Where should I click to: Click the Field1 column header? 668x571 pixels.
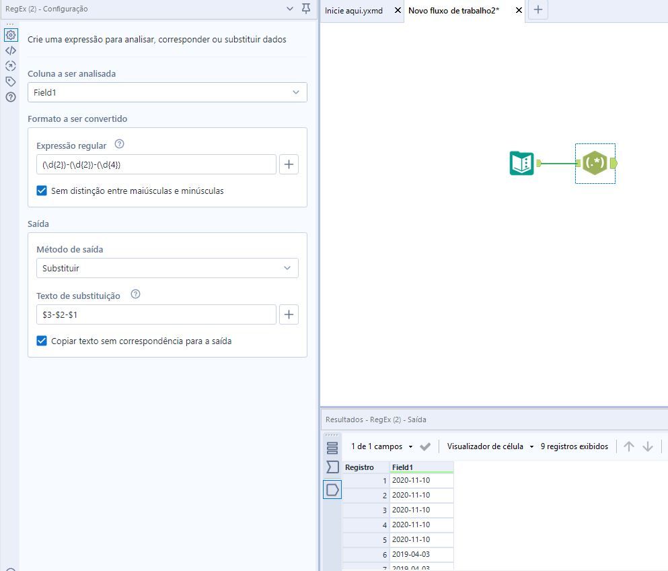(422, 467)
